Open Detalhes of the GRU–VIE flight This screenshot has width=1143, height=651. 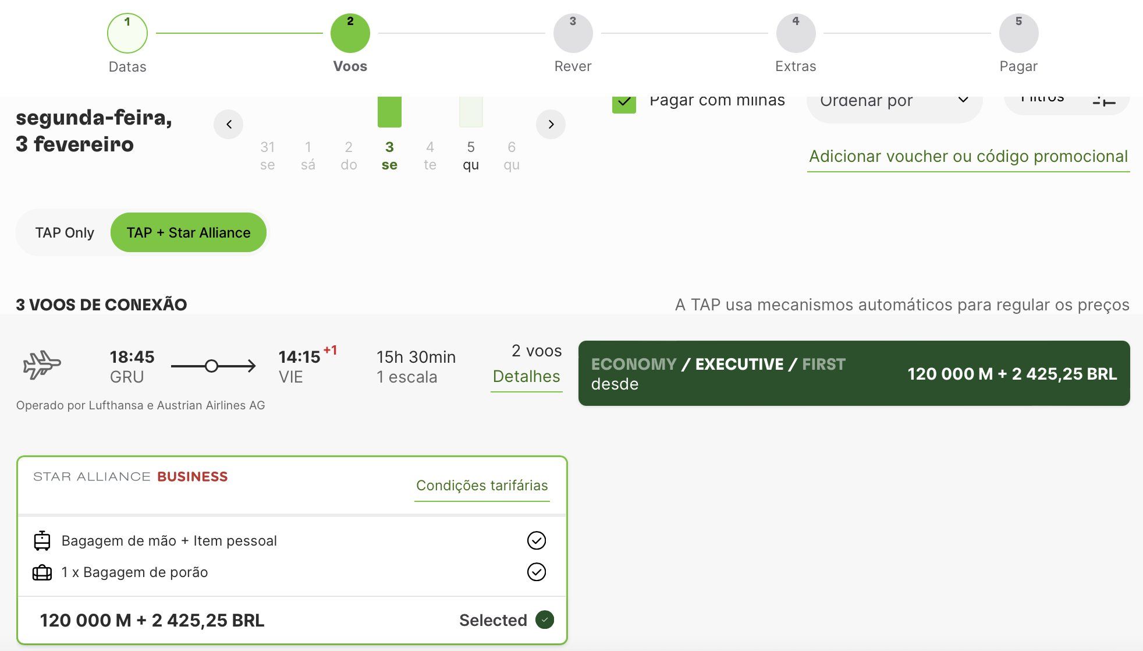(x=527, y=377)
